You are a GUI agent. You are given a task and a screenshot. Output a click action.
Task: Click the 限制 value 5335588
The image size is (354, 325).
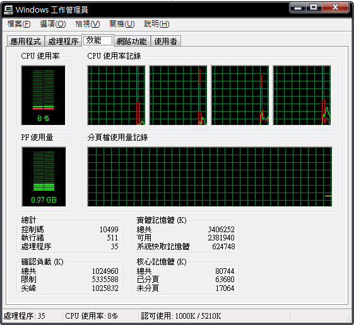point(105,280)
